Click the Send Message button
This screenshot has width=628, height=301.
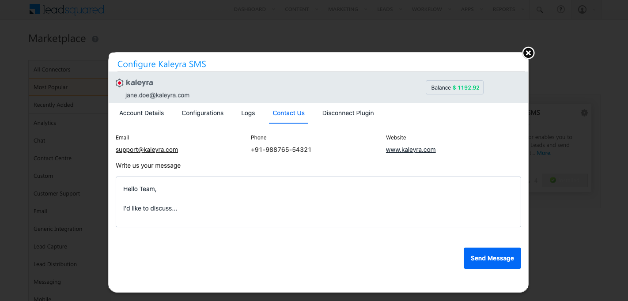492,258
